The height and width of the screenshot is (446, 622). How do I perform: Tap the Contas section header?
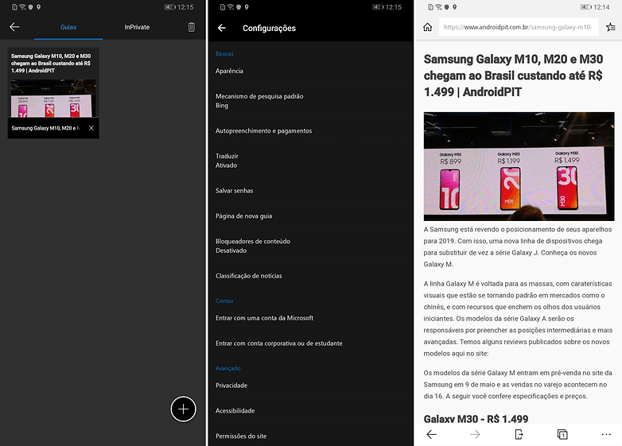pos(224,301)
